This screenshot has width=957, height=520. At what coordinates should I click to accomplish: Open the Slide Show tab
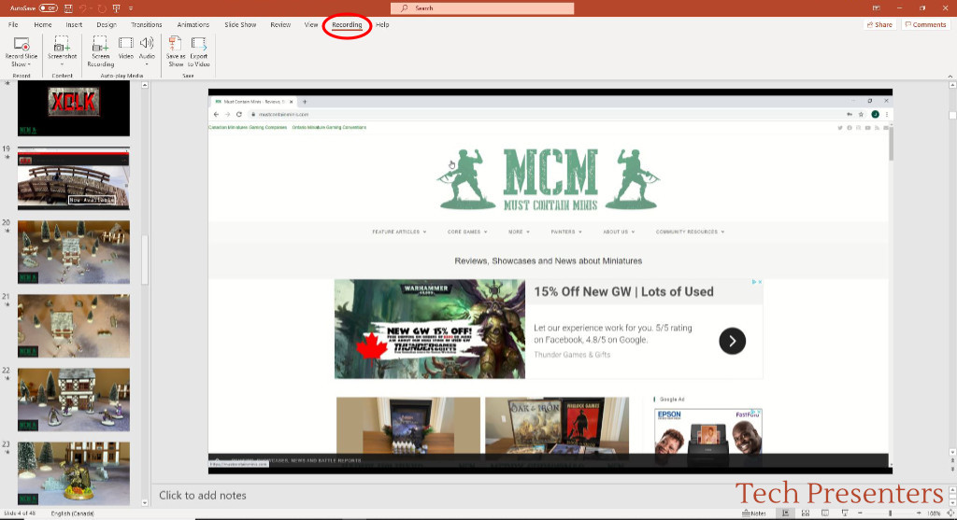pos(240,24)
